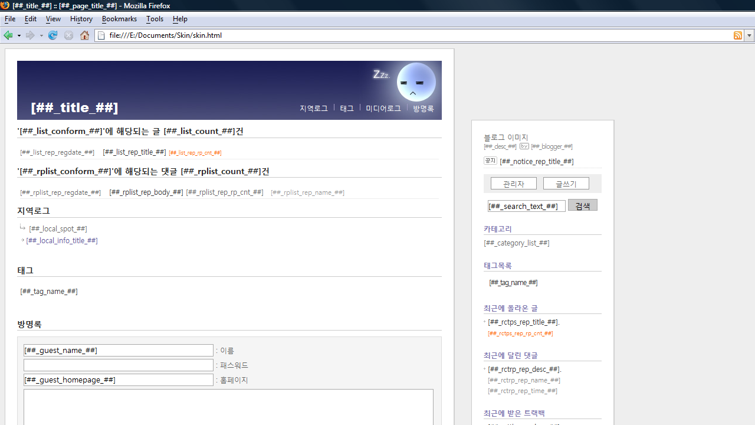Click the 공지 notice badge icon
Screen dimensions: 755x425
(x=490, y=161)
